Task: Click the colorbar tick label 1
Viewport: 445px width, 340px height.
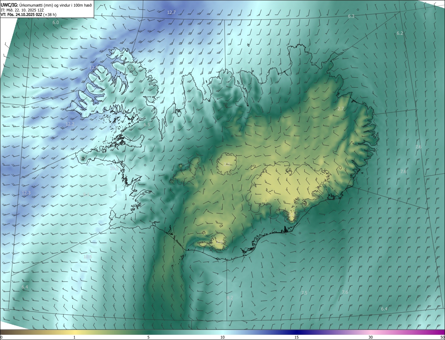Action: pos(74,337)
